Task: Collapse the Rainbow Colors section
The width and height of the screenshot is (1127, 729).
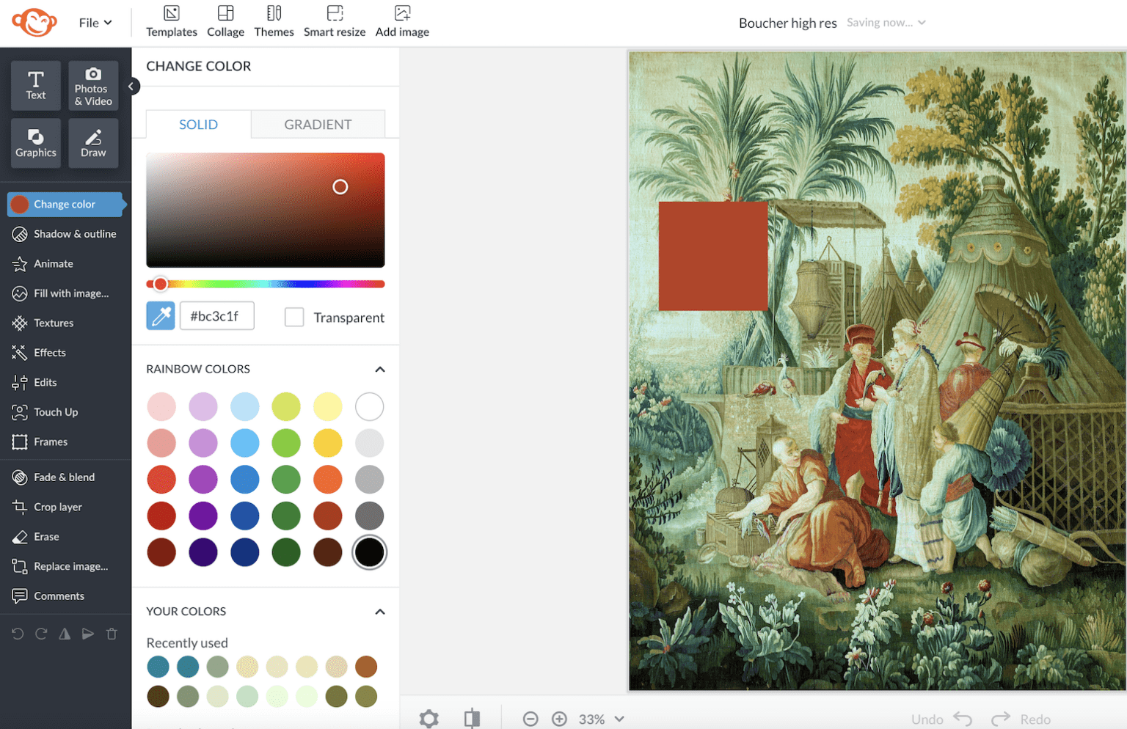Action: click(379, 369)
